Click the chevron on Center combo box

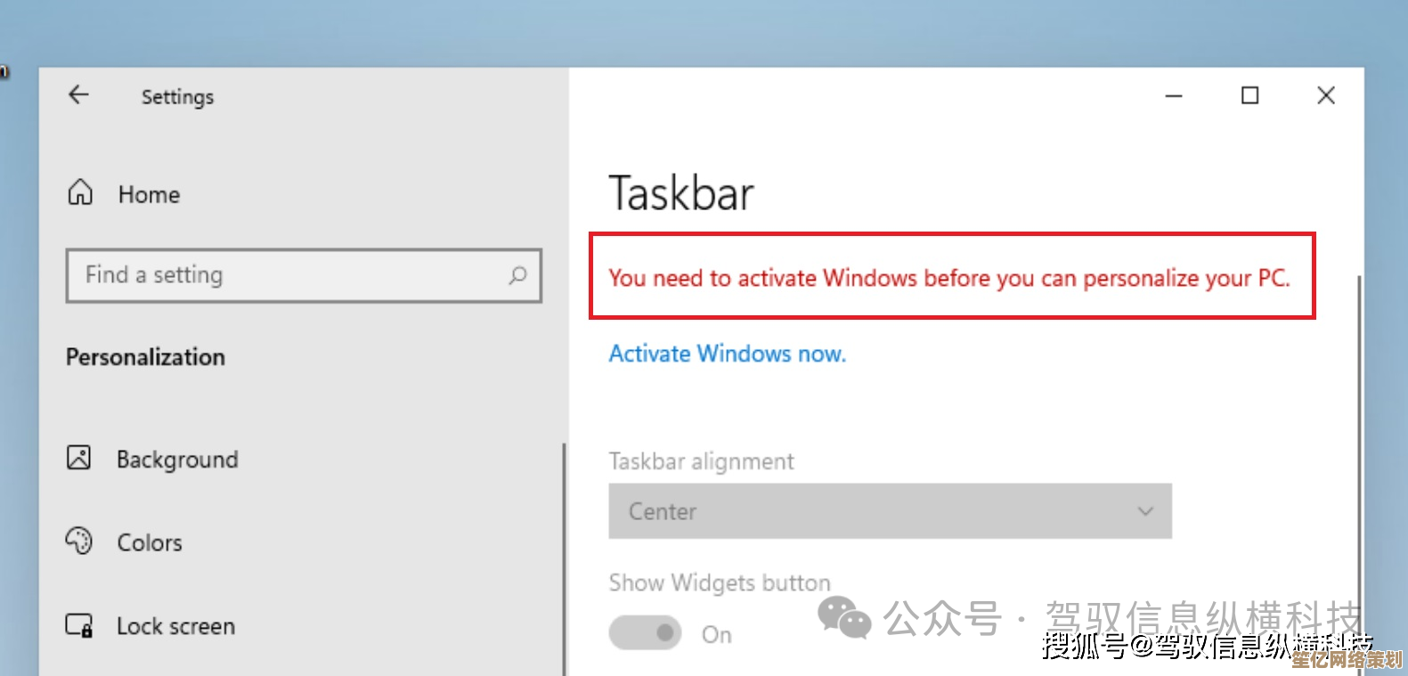1145,511
